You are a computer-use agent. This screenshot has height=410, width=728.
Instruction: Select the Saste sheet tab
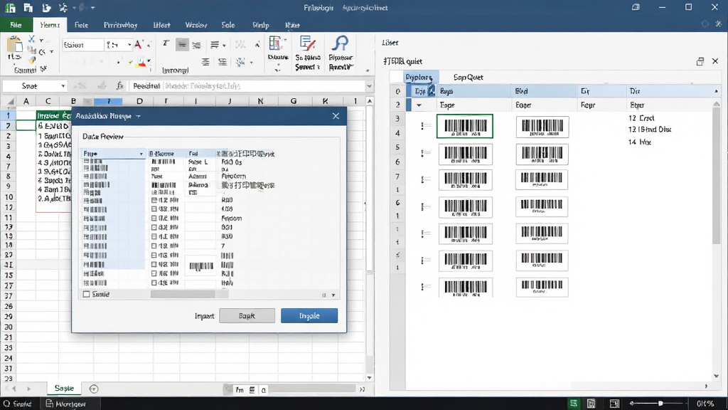64,388
